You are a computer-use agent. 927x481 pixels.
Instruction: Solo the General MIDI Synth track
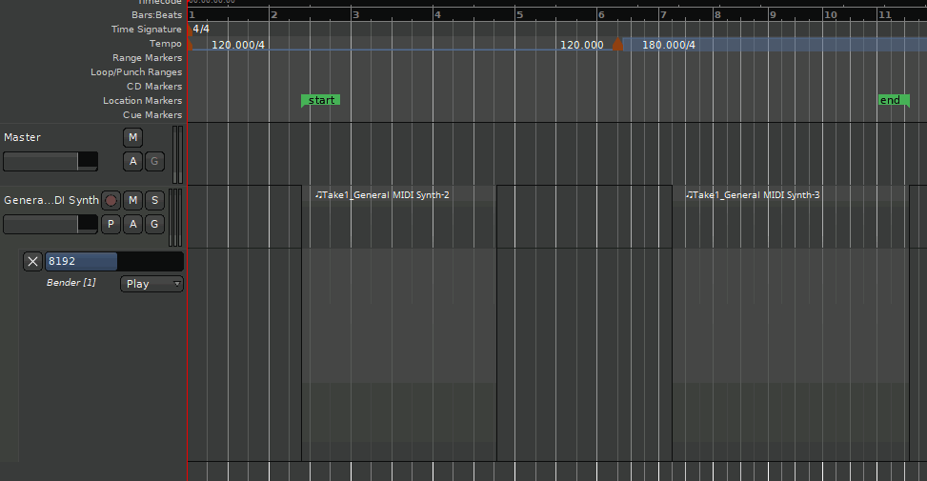coord(153,200)
